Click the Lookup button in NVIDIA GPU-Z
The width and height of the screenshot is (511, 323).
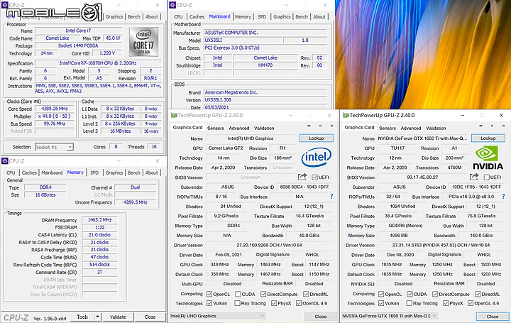tap(488, 138)
